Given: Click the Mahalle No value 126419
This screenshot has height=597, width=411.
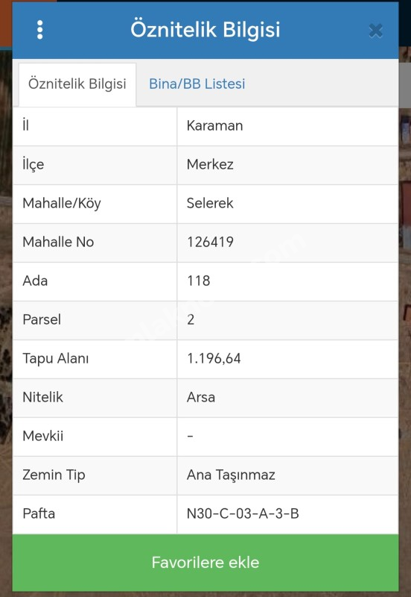Looking at the screenshot, I should click(x=211, y=242).
